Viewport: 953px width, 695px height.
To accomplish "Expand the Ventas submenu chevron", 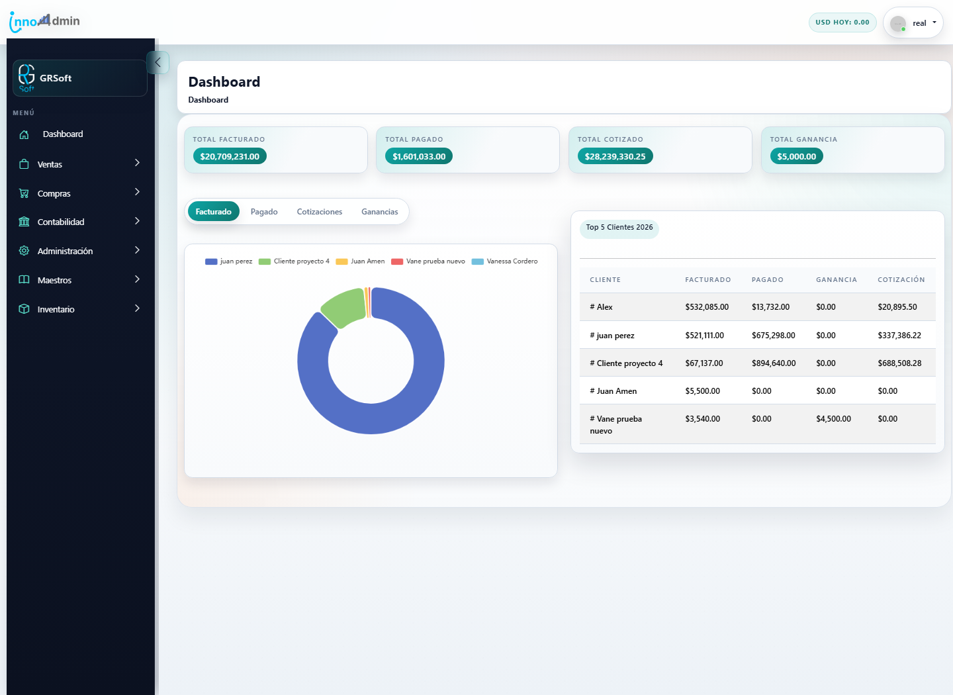I will pos(137,163).
